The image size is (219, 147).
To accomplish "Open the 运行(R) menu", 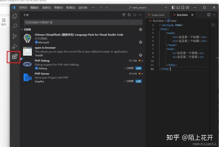I will [x=83, y=8].
